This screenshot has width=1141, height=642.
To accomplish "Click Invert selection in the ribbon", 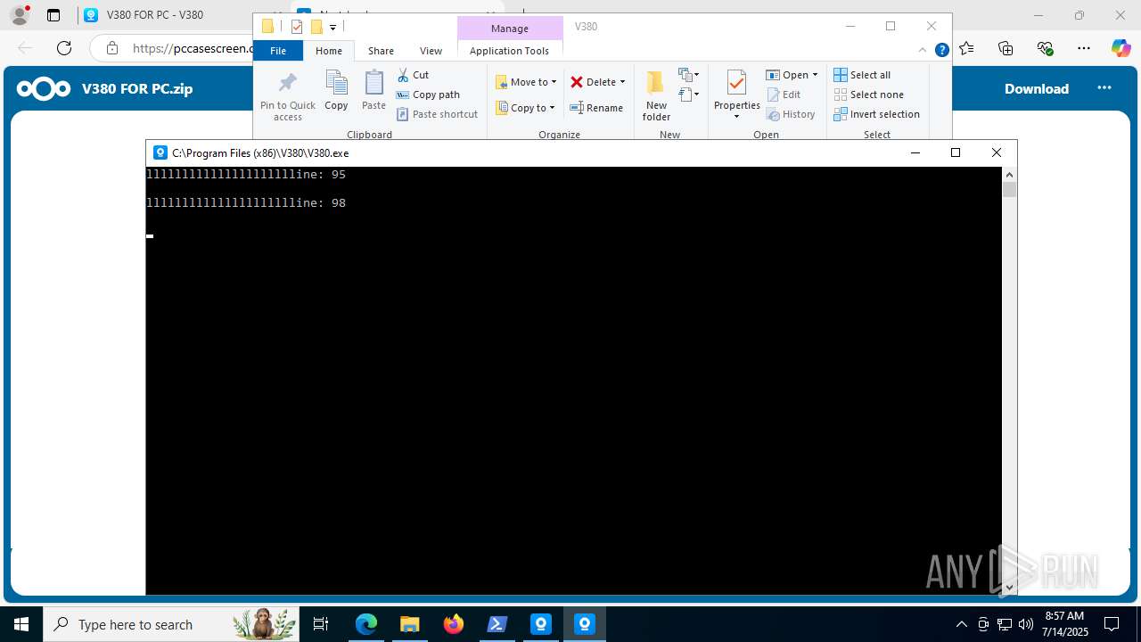I will coord(876,114).
